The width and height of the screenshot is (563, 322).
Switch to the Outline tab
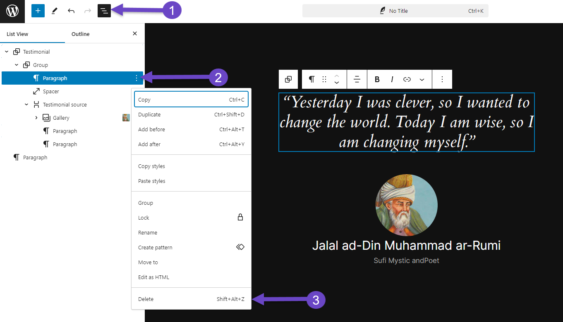click(80, 34)
